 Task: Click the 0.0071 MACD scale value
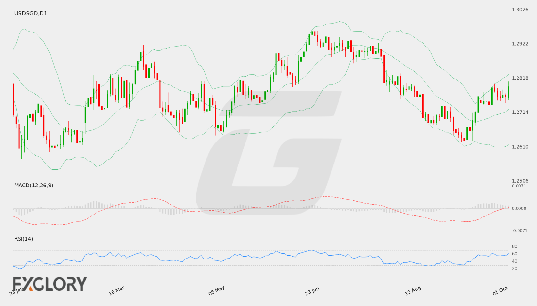point(519,186)
